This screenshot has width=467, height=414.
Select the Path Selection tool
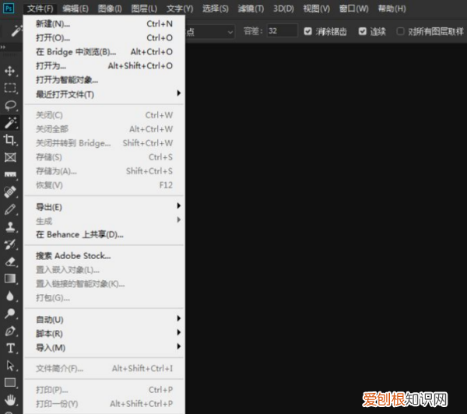10,365
